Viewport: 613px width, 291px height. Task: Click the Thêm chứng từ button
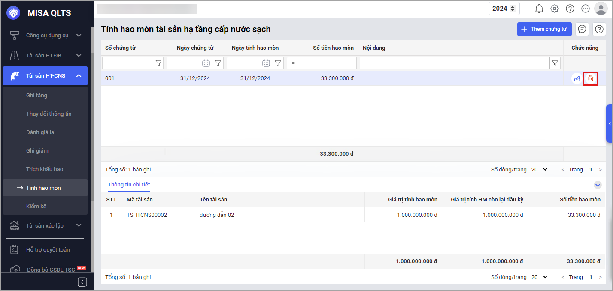544,29
